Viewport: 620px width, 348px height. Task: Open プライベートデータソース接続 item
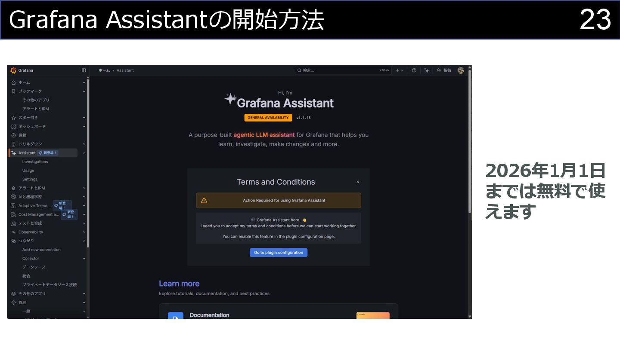[x=50, y=285]
